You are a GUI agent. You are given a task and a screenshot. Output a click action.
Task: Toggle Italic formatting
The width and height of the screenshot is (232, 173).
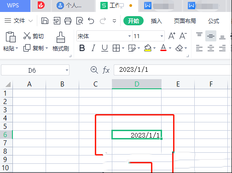tap(93, 48)
